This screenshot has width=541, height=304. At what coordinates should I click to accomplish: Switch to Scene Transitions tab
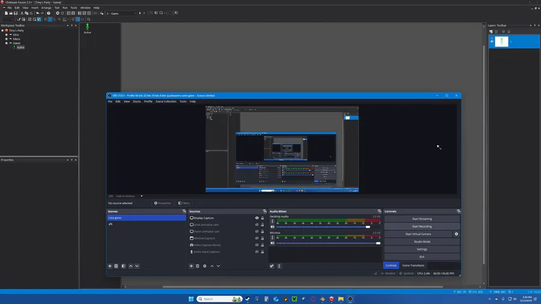(413, 266)
